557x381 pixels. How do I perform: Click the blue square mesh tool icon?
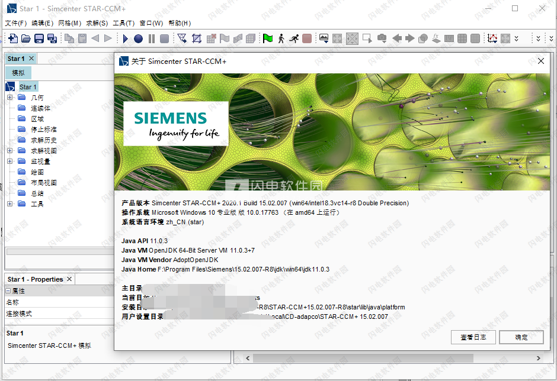197,38
